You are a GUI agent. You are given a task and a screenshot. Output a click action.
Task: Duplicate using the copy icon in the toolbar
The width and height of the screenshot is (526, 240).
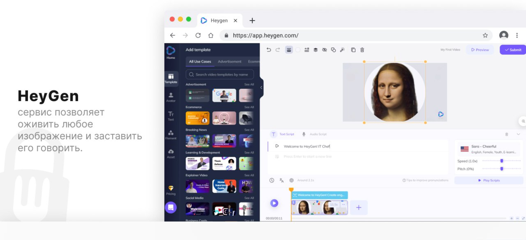353,50
